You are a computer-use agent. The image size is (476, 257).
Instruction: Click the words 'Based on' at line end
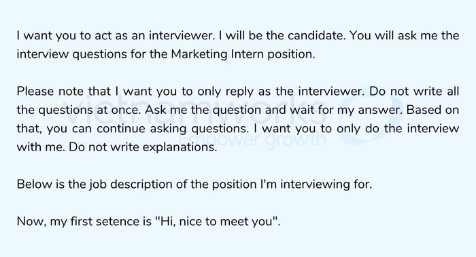pos(432,110)
